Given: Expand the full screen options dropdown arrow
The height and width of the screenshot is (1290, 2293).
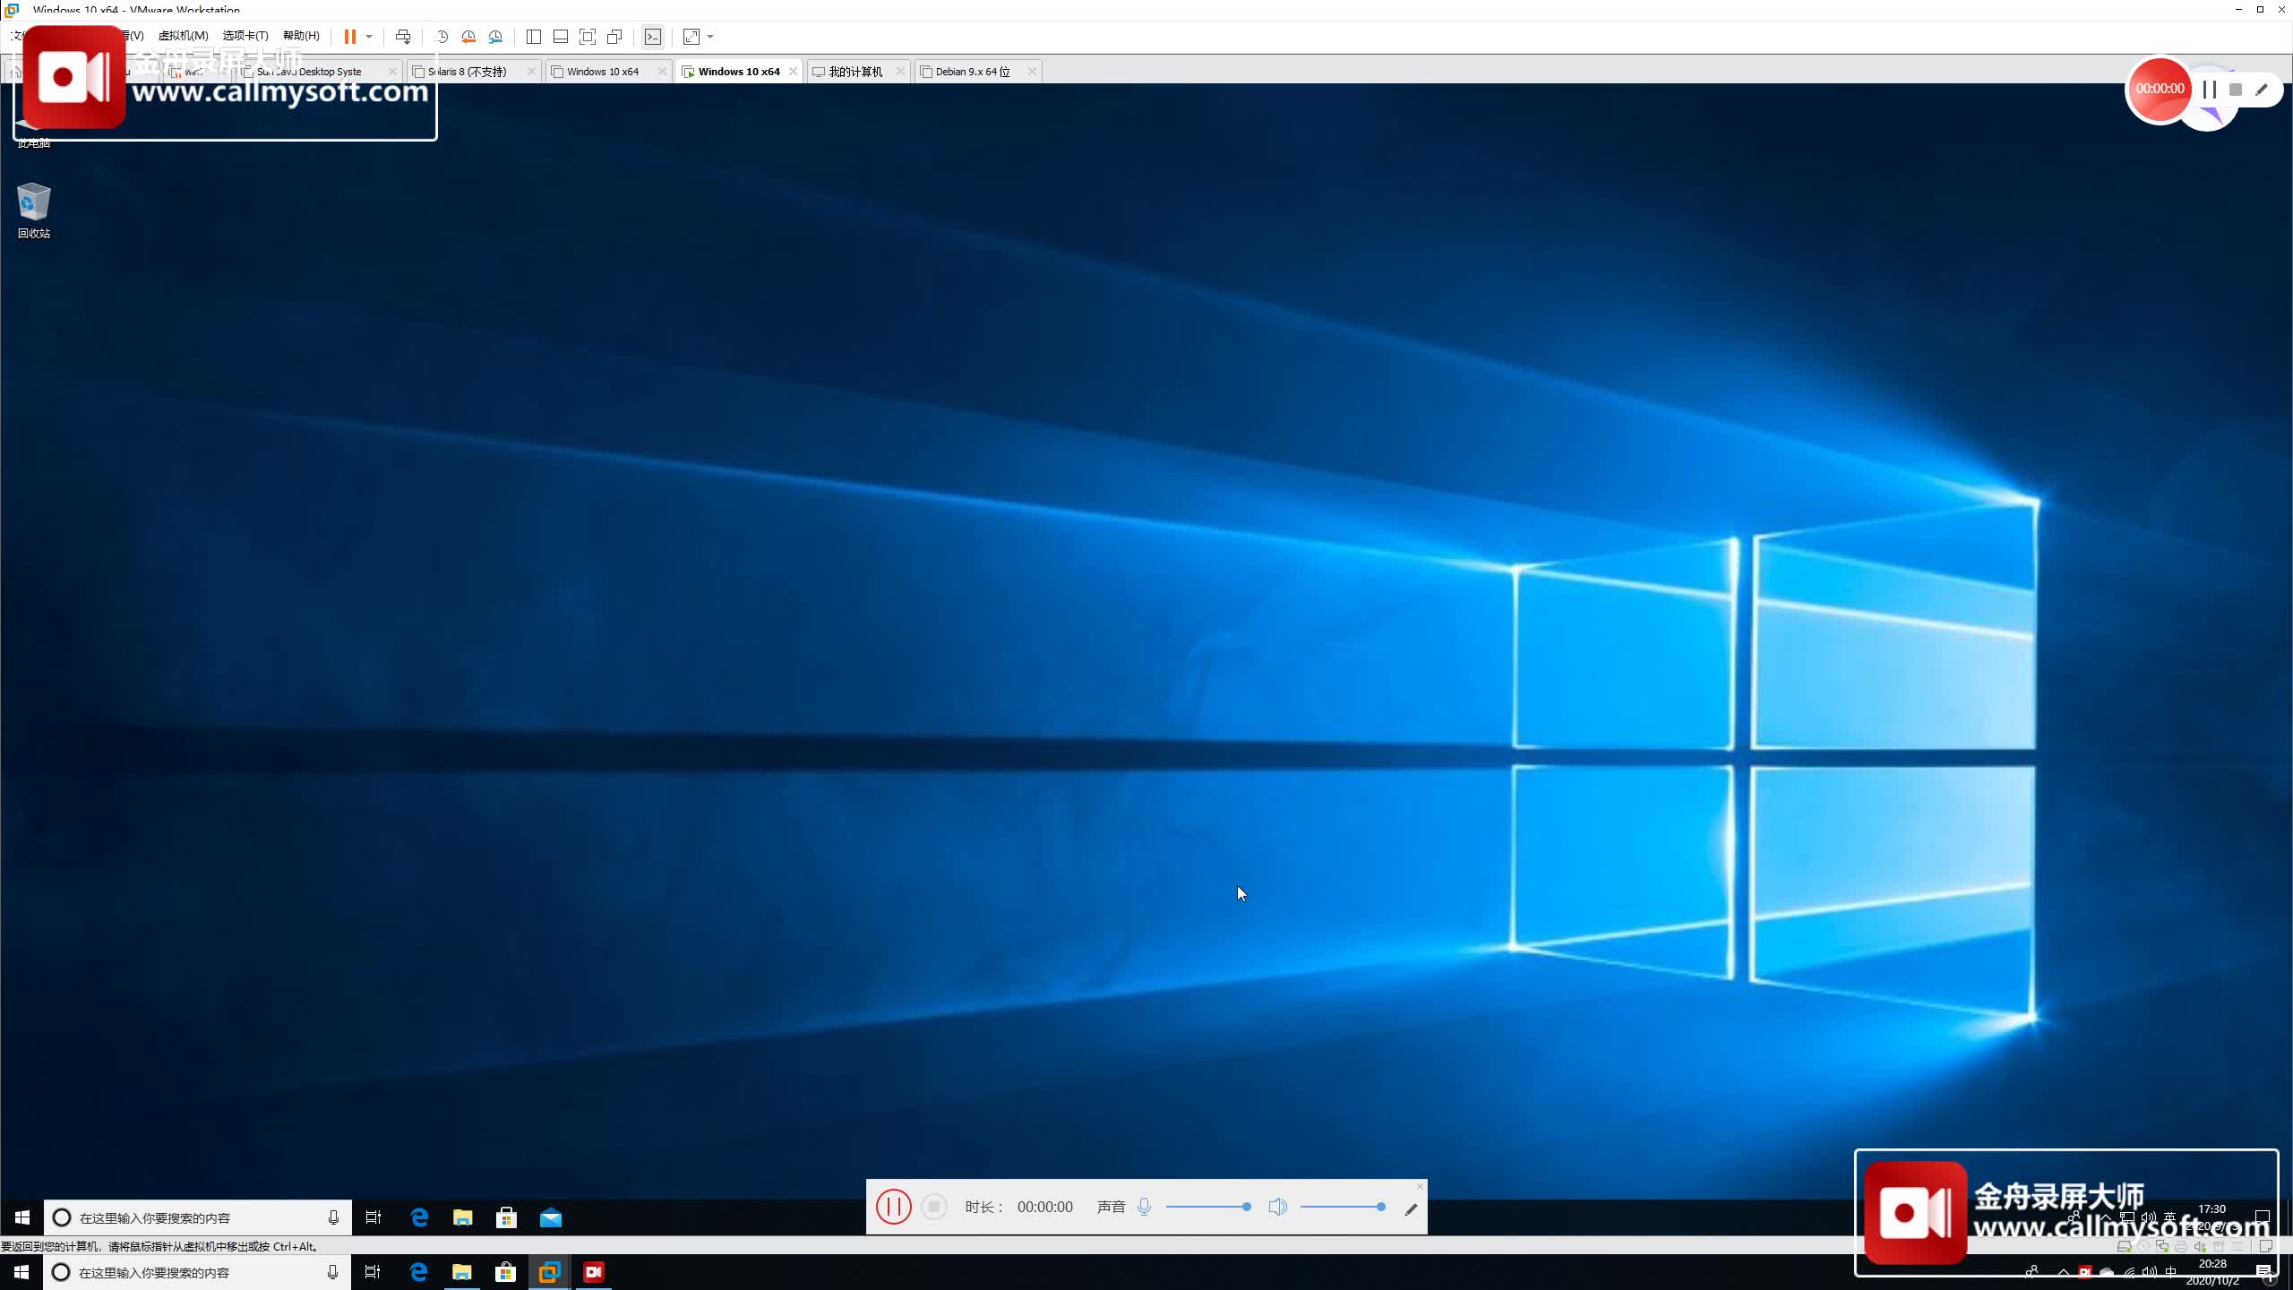Looking at the screenshot, I should (x=710, y=37).
